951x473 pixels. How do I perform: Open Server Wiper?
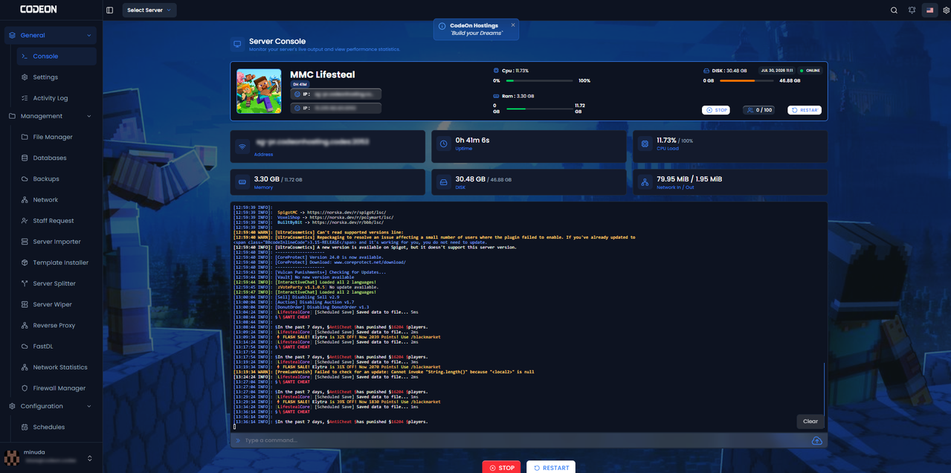[57, 304]
